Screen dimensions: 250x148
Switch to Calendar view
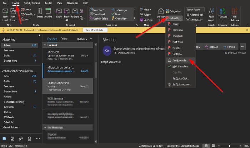pyautogui.click(x=12, y=139)
